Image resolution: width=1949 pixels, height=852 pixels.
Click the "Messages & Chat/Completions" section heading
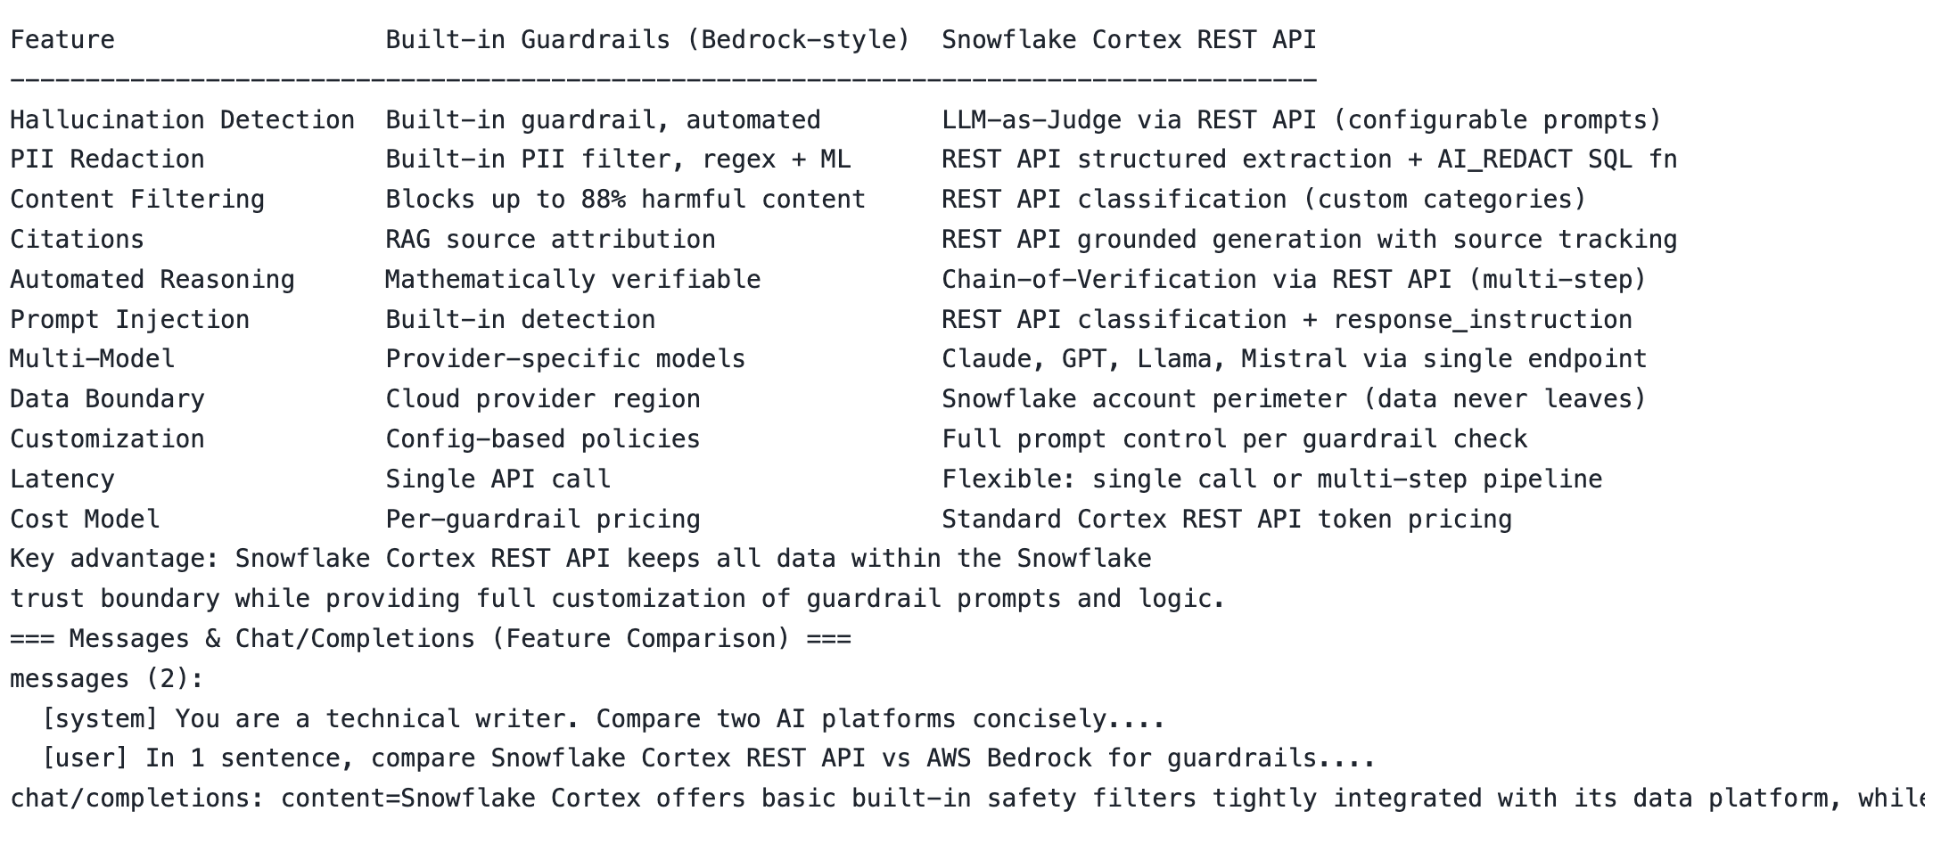pos(430,639)
